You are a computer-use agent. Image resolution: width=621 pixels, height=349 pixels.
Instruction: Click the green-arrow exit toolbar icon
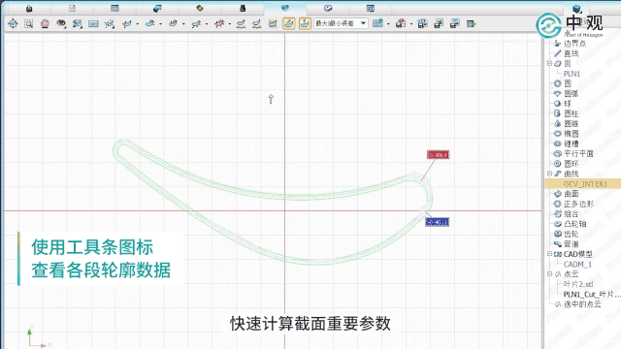click(471, 23)
